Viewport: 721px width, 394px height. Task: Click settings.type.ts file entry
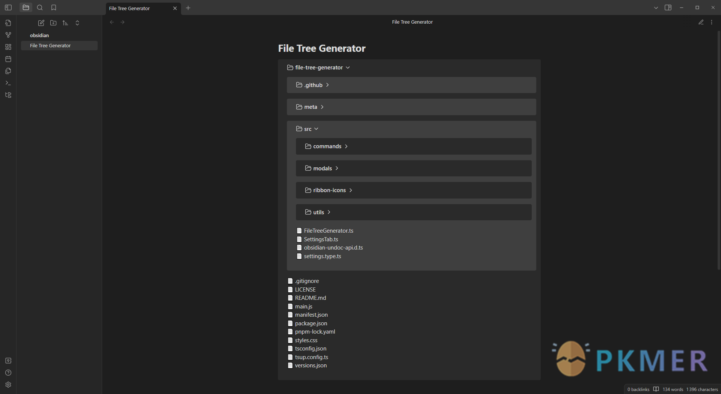[x=319, y=256]
